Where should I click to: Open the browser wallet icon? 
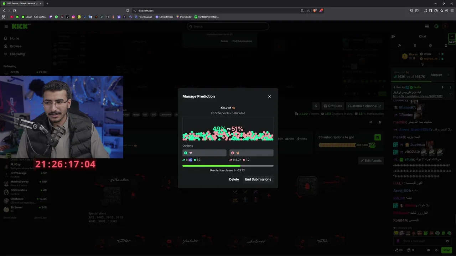[436, 11]
